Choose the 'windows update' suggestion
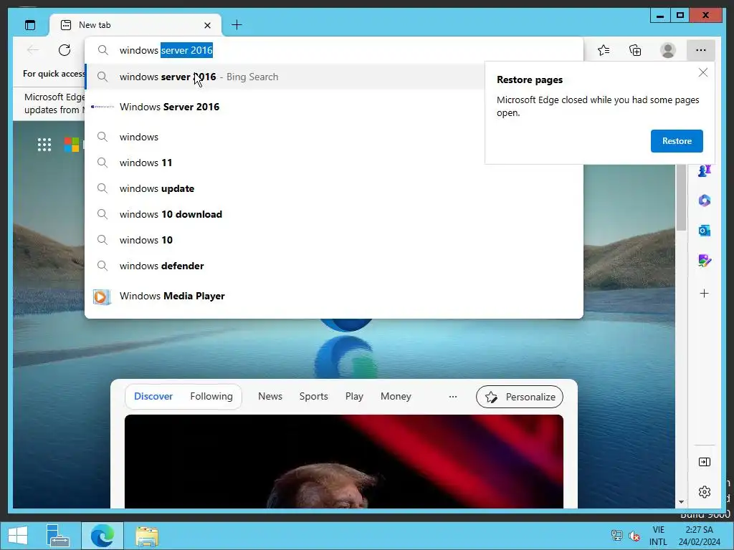Viewport: 734px width, 550px height. pyautogui.click(x=334, y=188)
